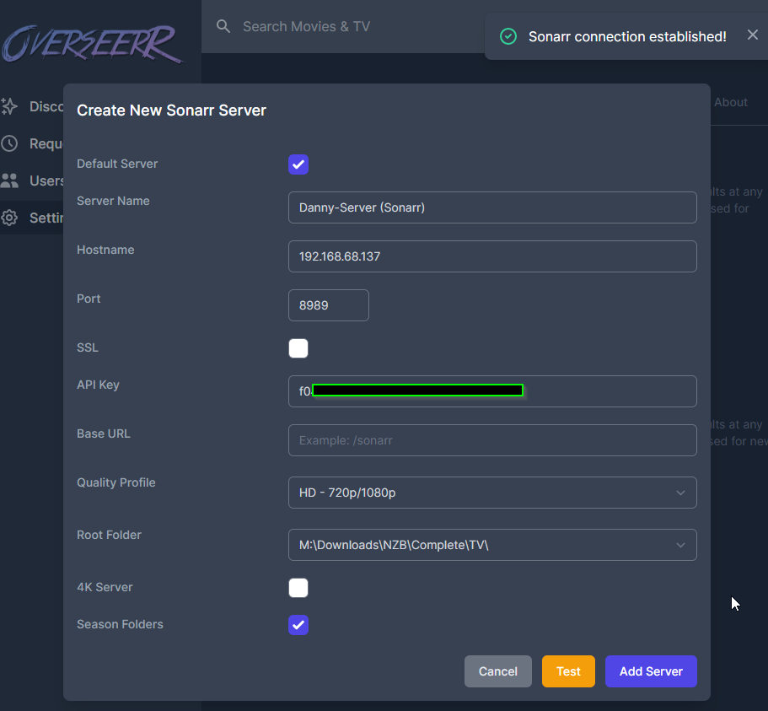Click the Hostname label
This screenshot has width=768, height=711.
pyautogui.click(x=105, y=250)
